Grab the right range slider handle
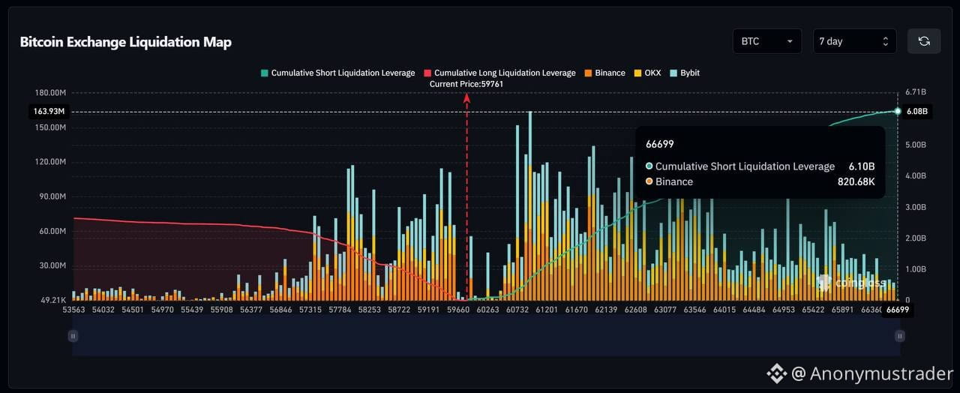The image size is (960, 393). pyautogui.click(x=898, y=337)
